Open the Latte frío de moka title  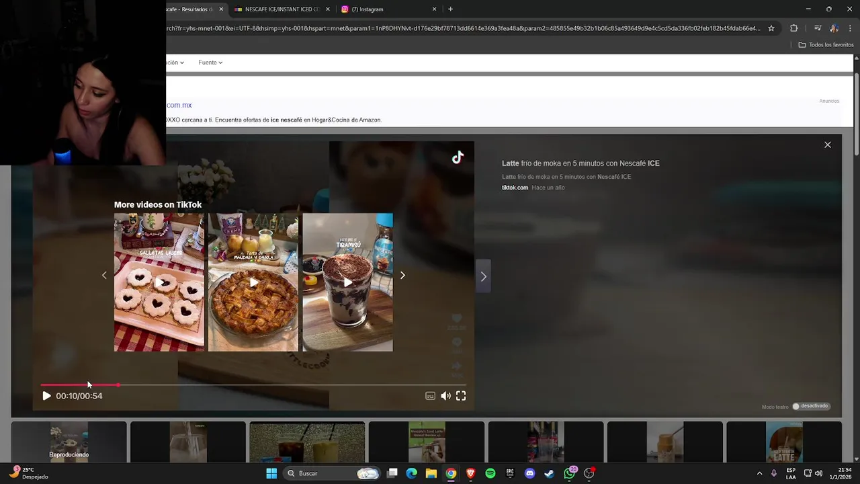click(580, 163)
